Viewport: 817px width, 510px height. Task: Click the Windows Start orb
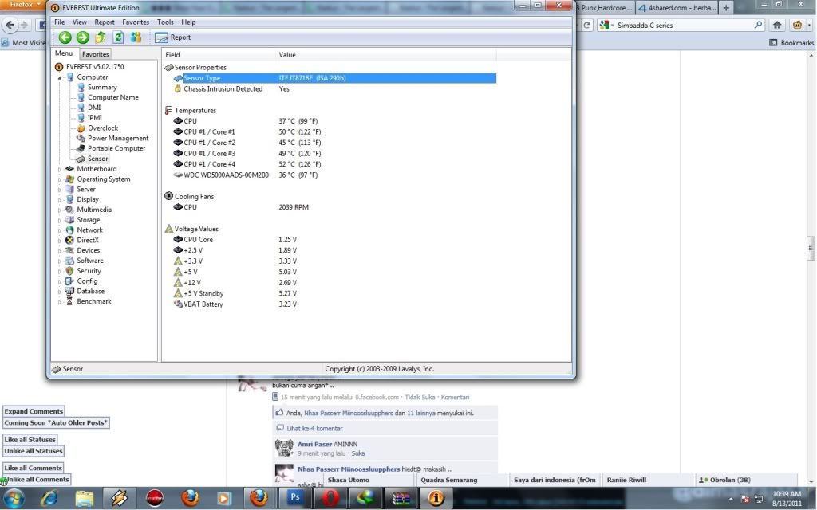coord(14,499)
